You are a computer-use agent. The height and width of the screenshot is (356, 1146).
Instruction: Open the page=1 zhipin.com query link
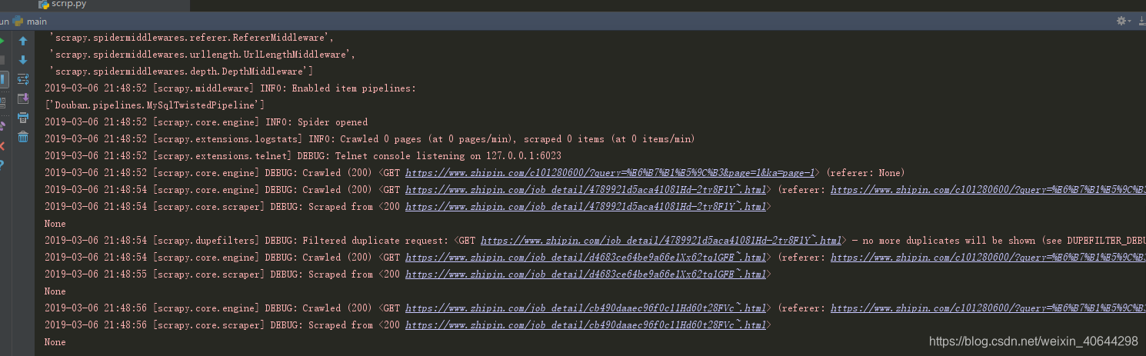(x=611, y=173)
